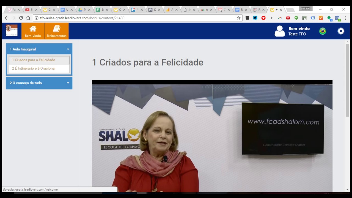
Task: Click the site information icon in address bar
Action: (x=37, y=18)
